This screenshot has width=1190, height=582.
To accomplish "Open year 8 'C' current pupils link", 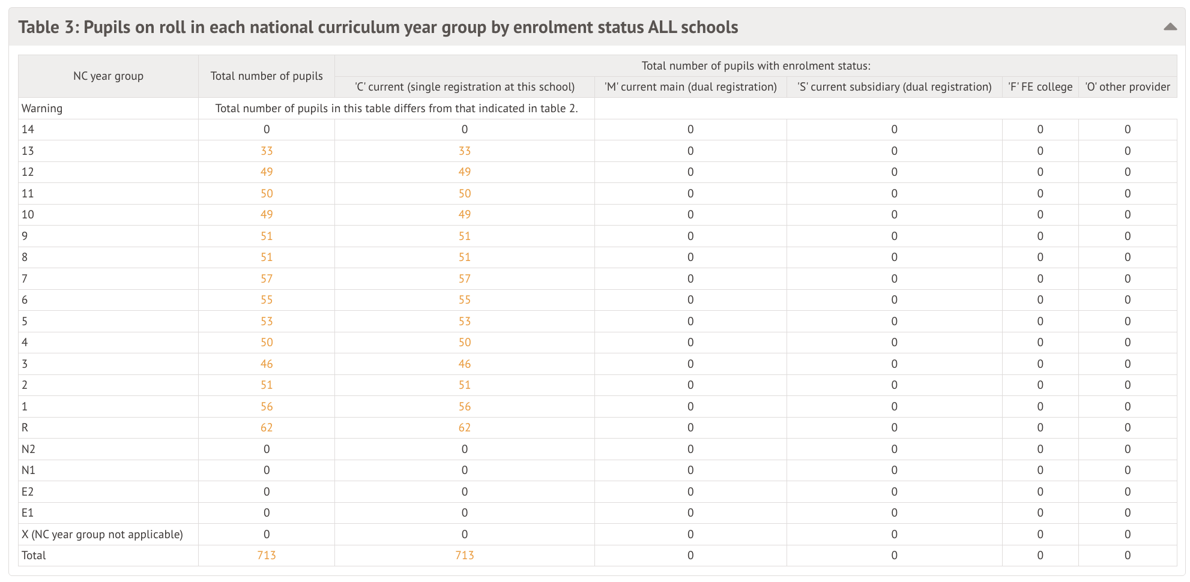I will tap(464, 257).
